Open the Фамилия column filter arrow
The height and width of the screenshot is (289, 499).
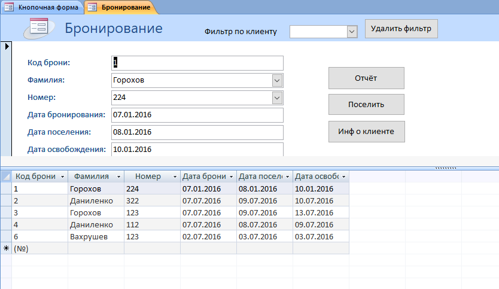click(118, 177)
